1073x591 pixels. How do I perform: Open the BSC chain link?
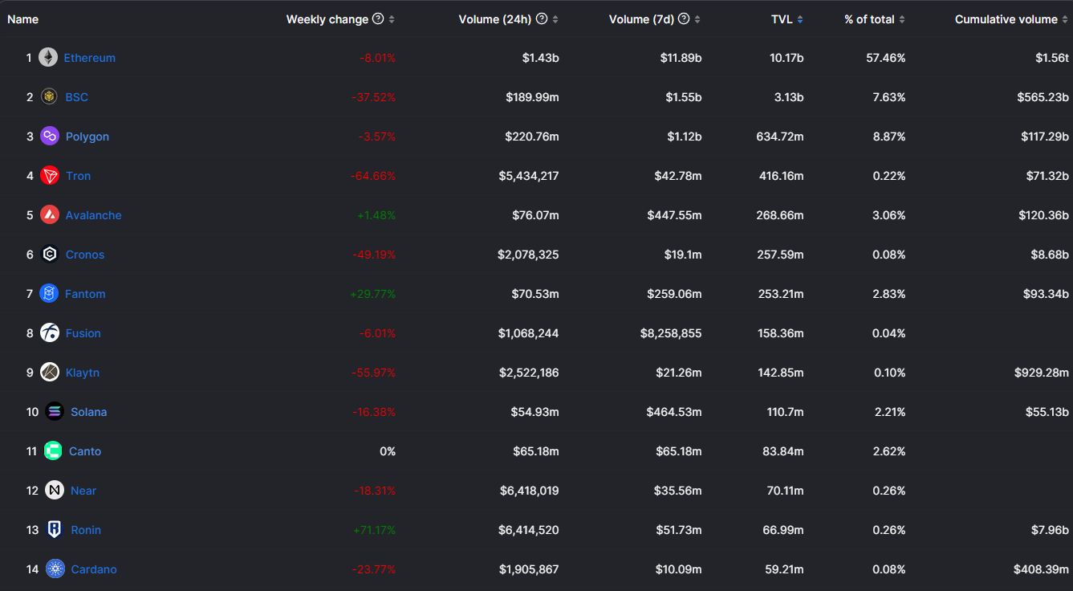77,97
